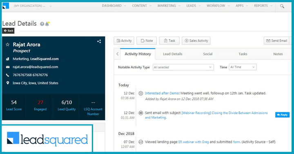294x154 pixels.
Task: Click the rajat.arora@leadsquared.com email
Action: pos(36,67)
